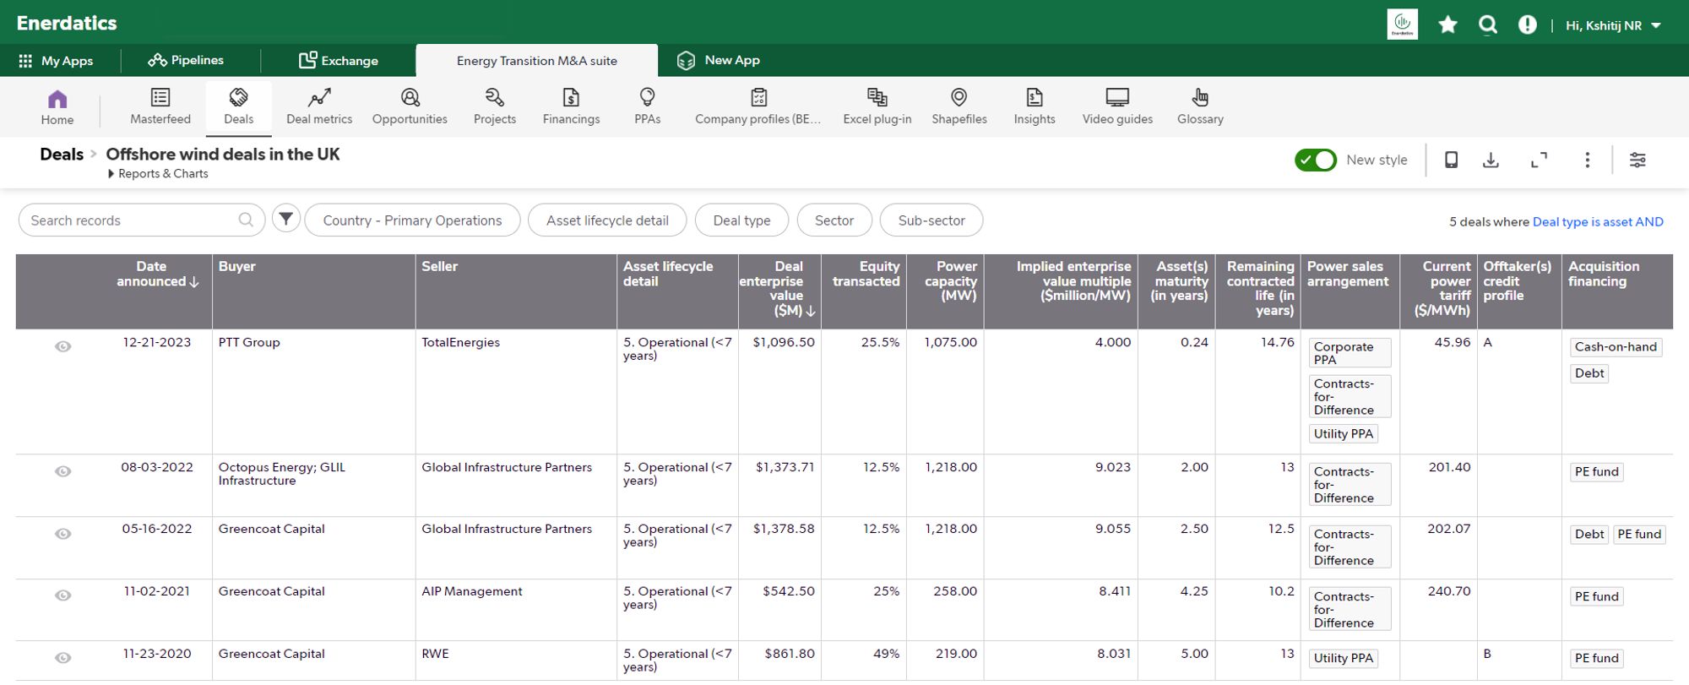Open the New App tab
This screenshot has height=685, width=1689.
[719, 60]
